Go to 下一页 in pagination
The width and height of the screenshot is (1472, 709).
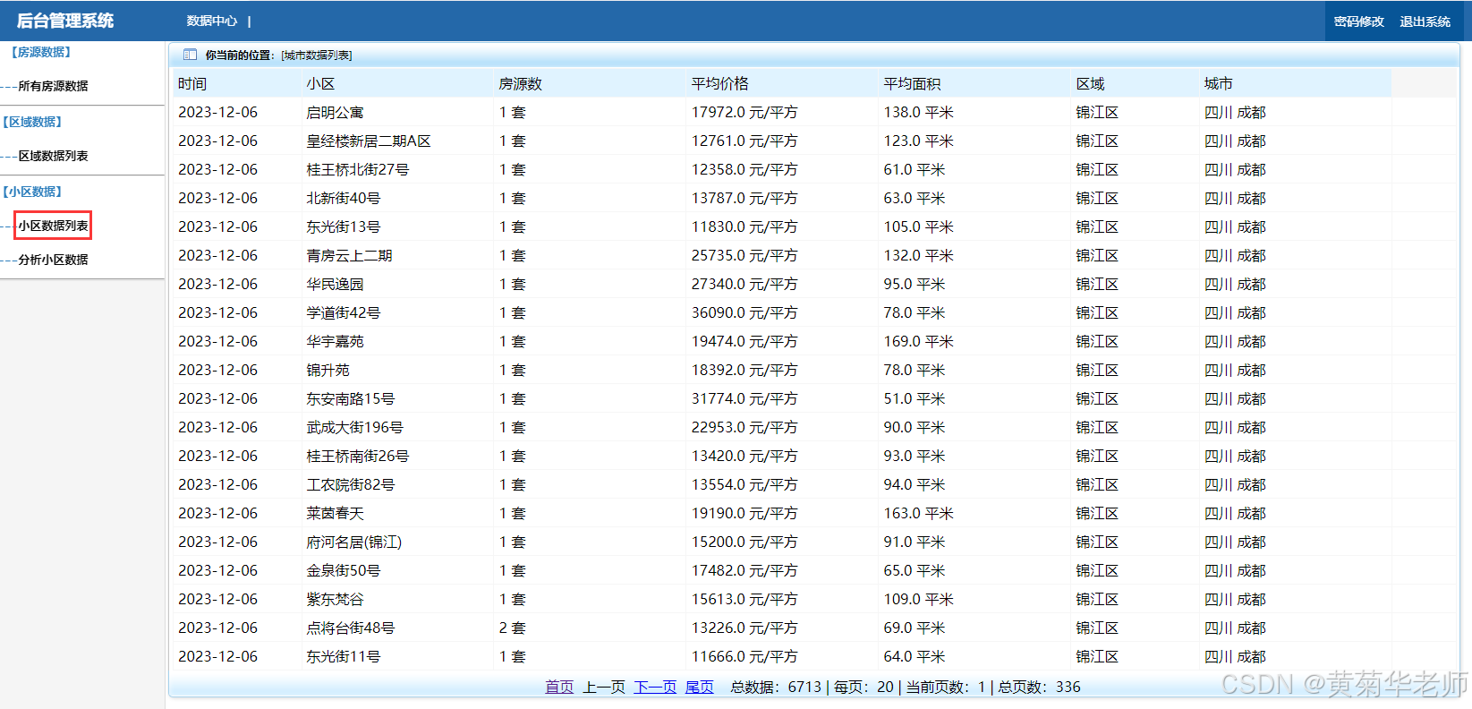click(655, 687)
